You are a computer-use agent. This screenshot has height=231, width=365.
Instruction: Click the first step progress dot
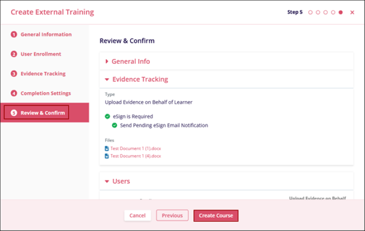coord(311,12)
